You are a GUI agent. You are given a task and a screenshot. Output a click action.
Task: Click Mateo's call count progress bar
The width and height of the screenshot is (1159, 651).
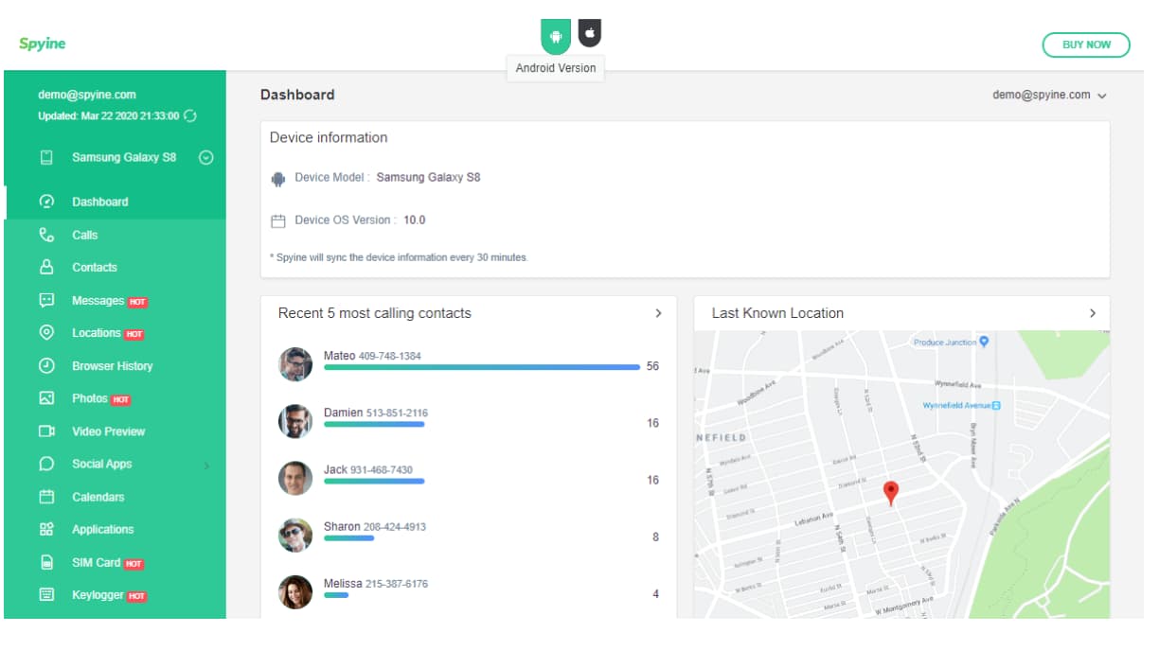(x=482, y=367)
